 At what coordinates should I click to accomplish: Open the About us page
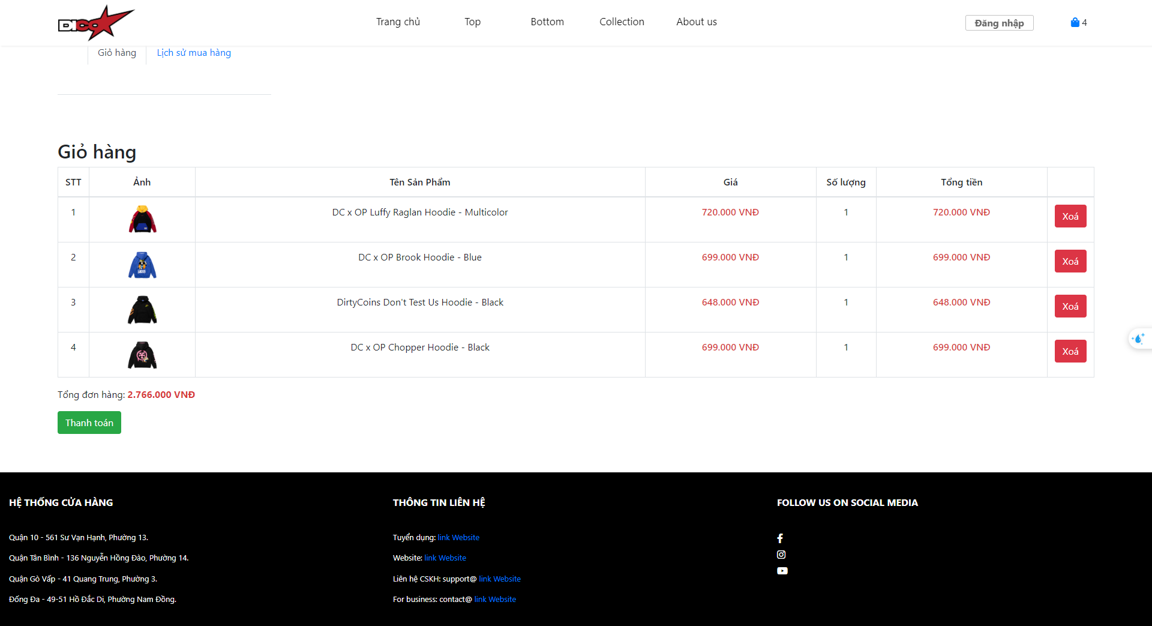[697, 22]
